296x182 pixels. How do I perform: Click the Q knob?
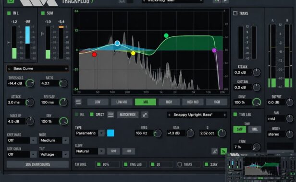pyautogui.click(x=222, y=133)
